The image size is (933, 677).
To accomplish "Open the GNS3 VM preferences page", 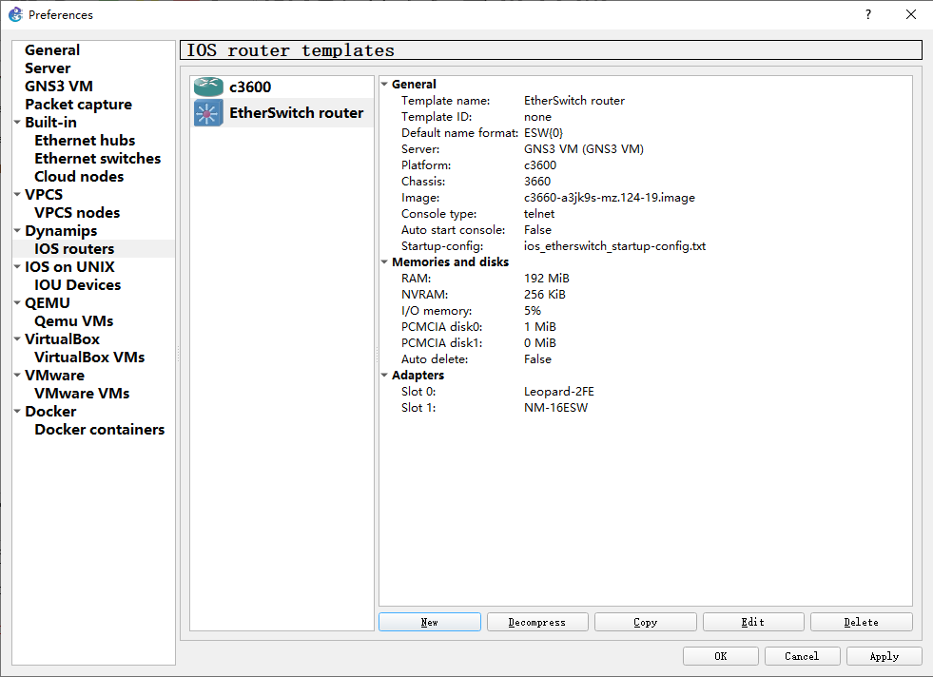I will pyautogui.click(x=58, y=87).
